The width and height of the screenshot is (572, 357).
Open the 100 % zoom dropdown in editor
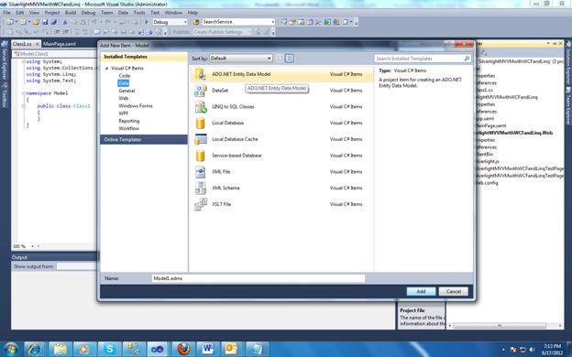[32, 246]
